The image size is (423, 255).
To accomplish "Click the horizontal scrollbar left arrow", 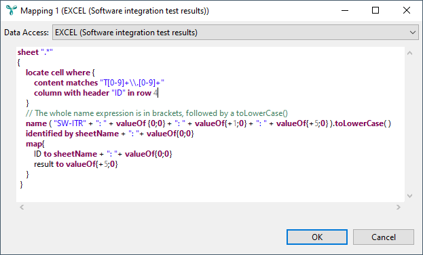I will coord(22,207).
